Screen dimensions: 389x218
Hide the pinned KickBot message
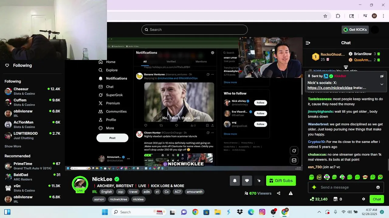click(x=382, y=76)
